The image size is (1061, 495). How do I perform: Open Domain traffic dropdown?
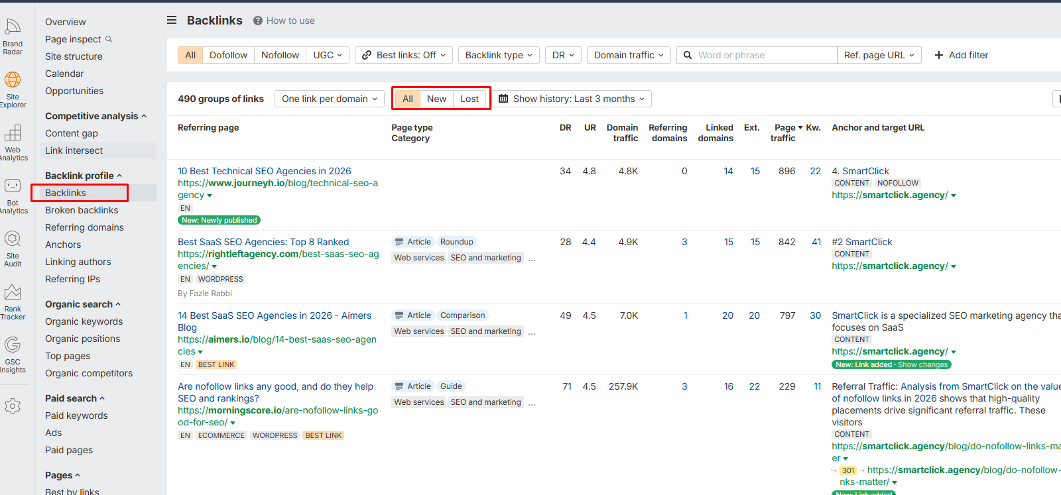coord(629,55)
